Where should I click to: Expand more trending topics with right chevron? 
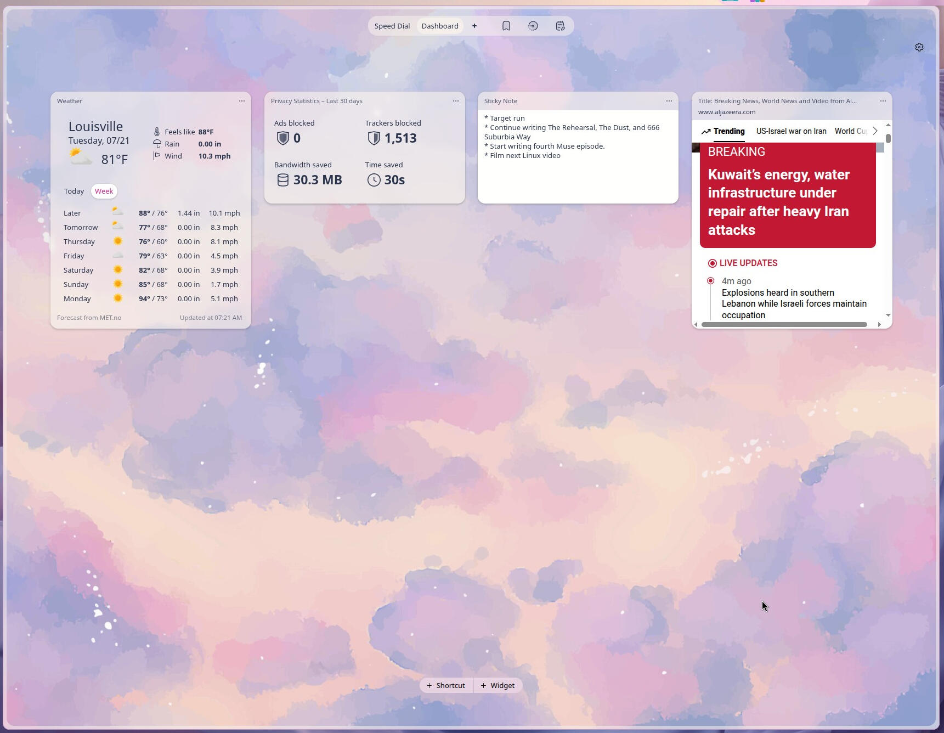pyautogui.click(x=875, y=131)
